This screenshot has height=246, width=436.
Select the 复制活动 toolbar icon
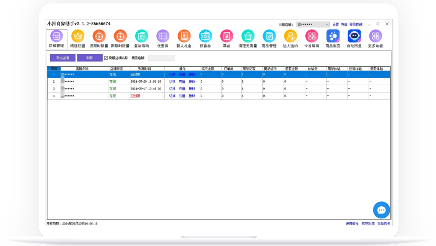coord(141,36)
